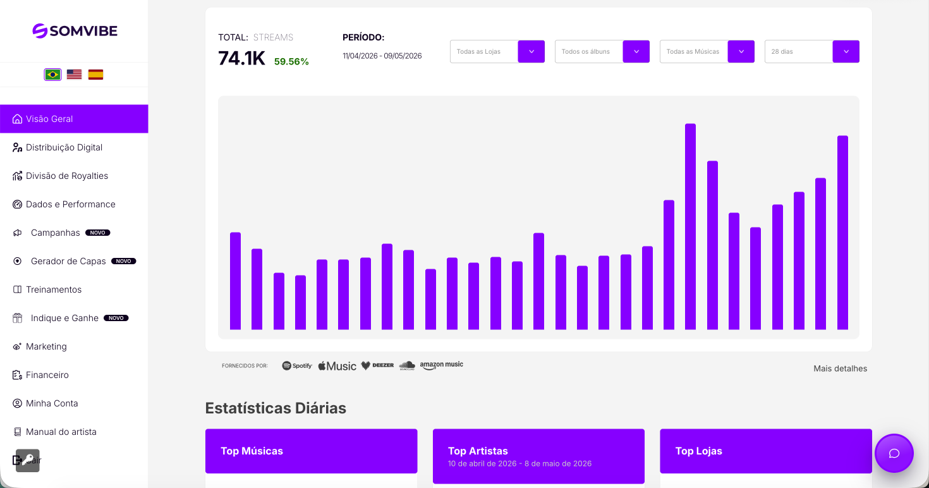The image size is (929, 488).
Task: Click the key icon in the sidebar corner
Action: click(x=28, y=460)
